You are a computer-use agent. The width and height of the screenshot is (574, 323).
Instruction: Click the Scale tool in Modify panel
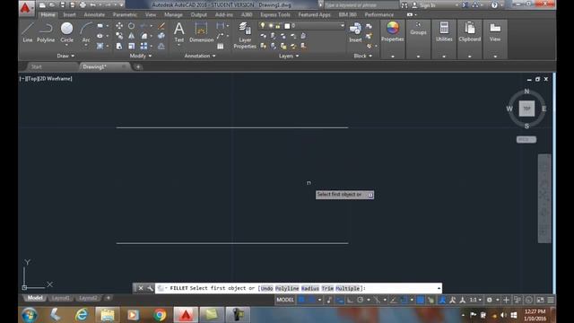coord(131,46)
